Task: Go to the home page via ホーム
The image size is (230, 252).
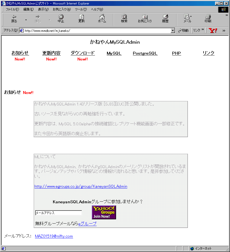Action: [102, 19]
